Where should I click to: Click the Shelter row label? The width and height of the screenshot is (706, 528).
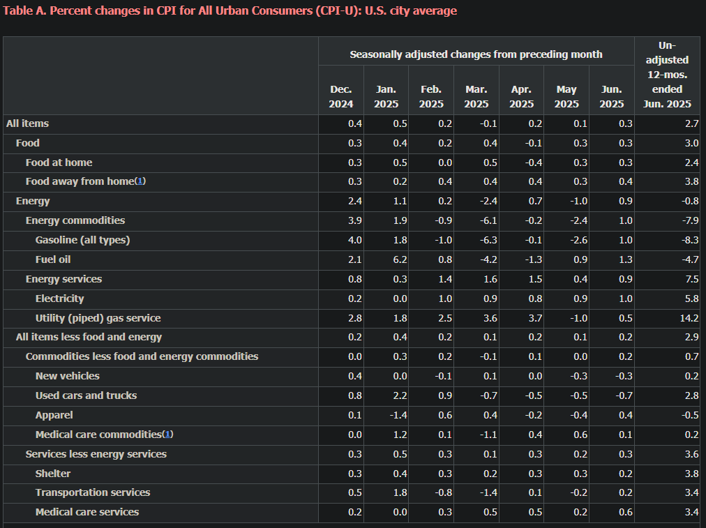click(x=53, y=474)
